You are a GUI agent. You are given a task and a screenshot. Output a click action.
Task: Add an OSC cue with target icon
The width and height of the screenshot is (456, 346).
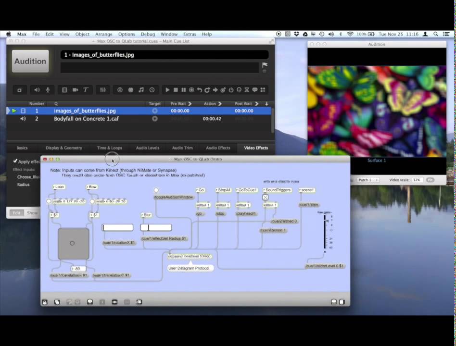tap(120, 90)
